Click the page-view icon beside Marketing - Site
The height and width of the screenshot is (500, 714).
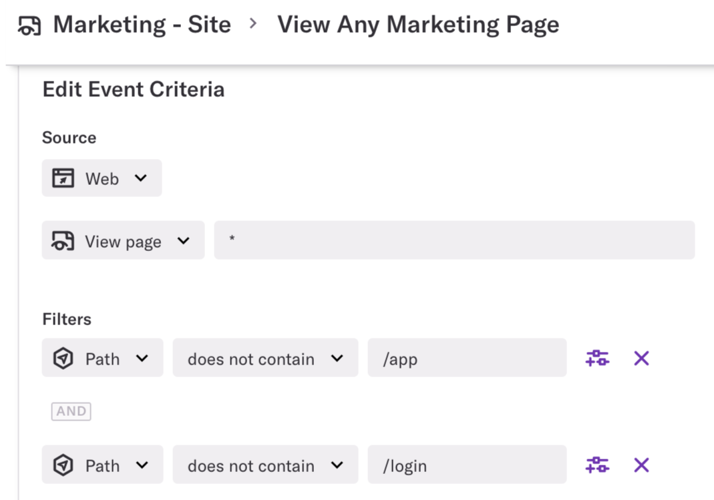(x=29, y=25)
